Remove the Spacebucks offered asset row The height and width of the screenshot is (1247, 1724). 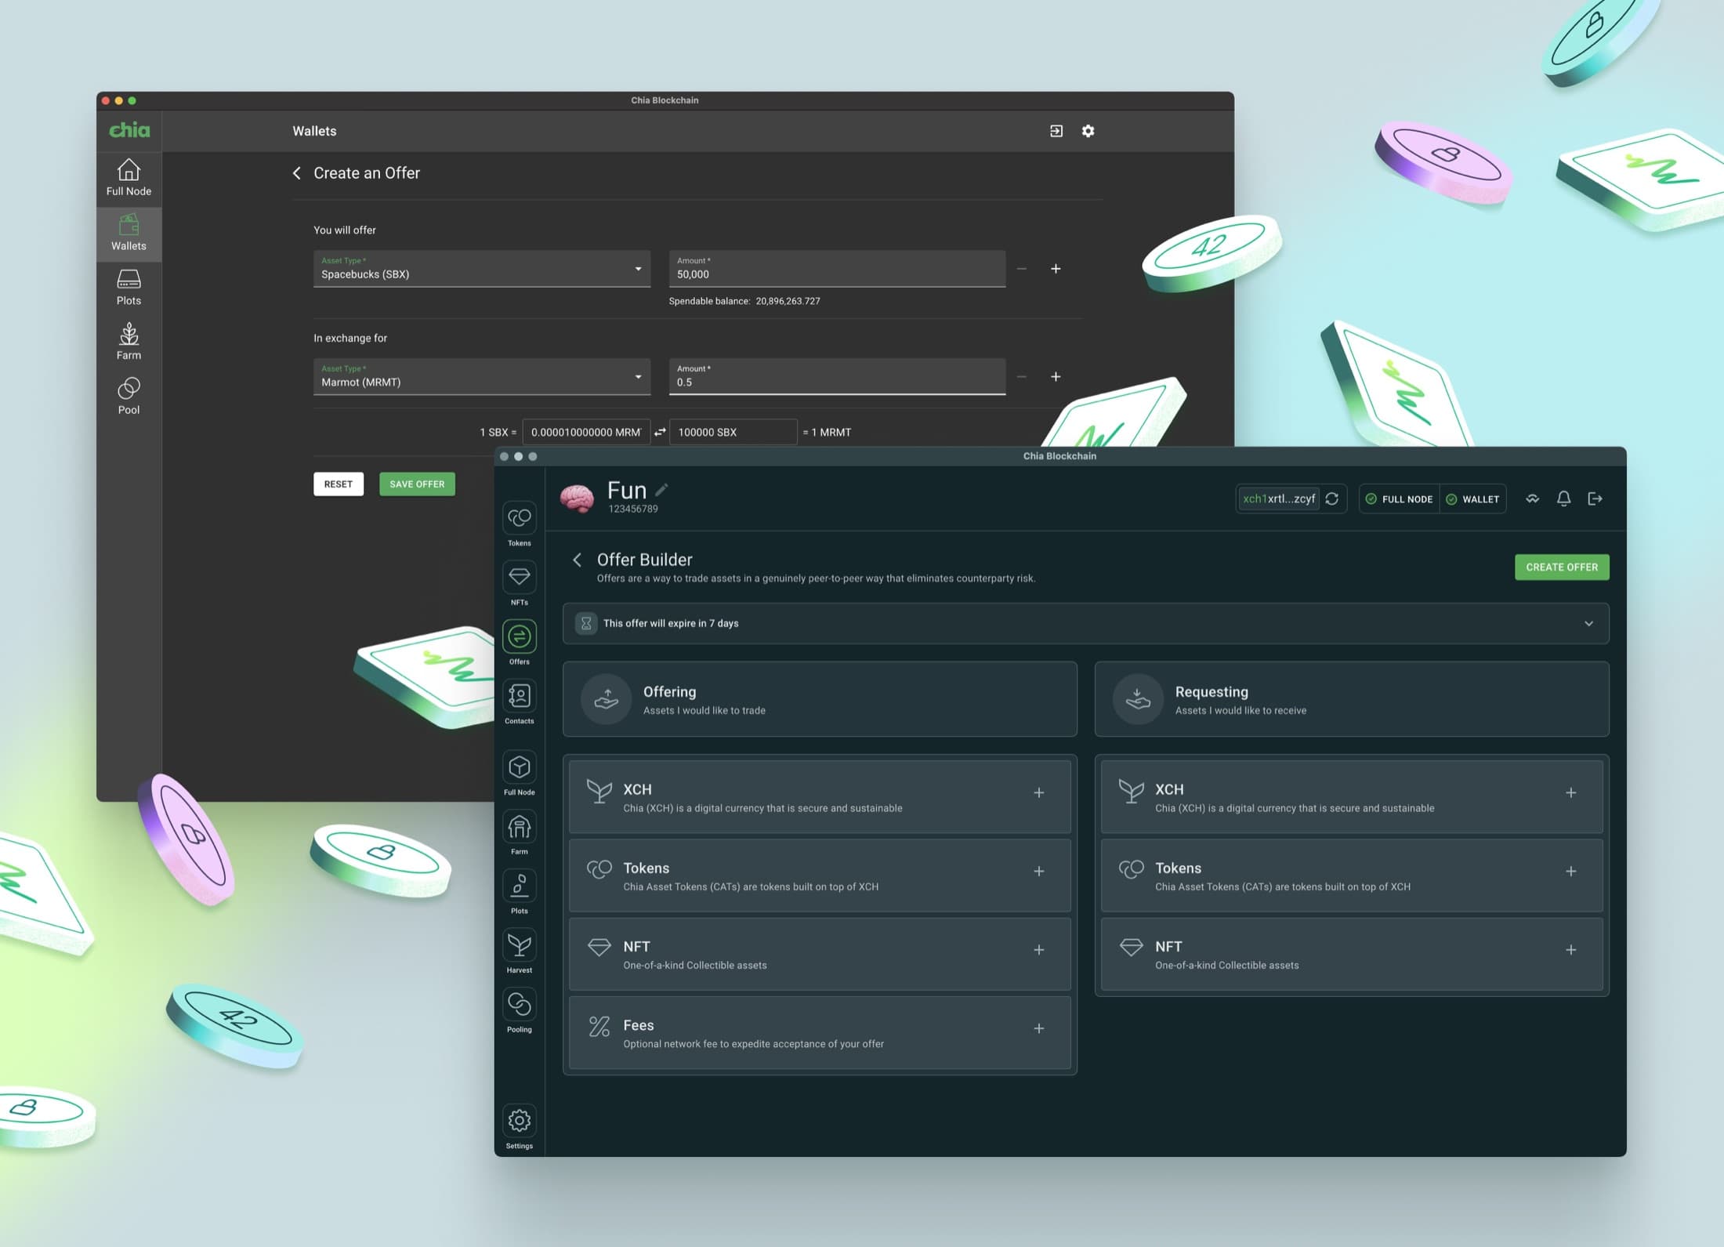tap(1021, 269)
